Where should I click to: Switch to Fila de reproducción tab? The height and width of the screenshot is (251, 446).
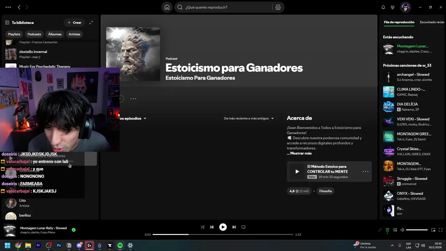(x=399, y=22)
